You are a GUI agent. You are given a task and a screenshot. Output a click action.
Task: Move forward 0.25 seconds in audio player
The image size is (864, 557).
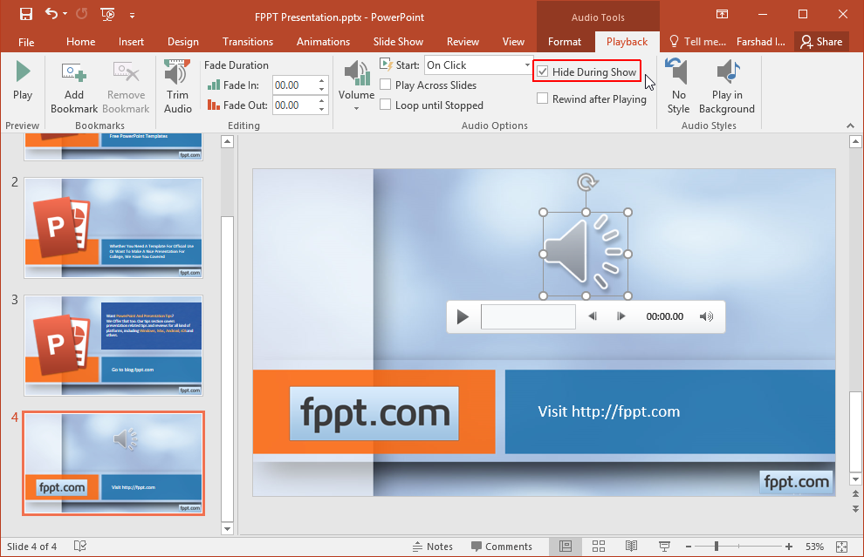pyautogui.click(x=621, y=316)
